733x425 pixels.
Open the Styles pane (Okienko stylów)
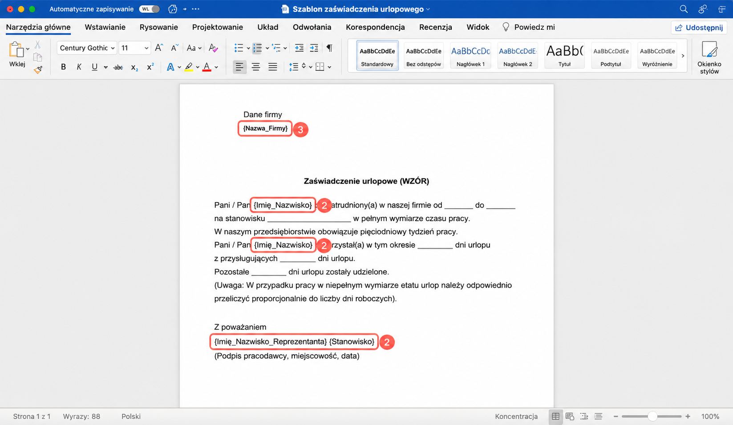pos(709,57)
